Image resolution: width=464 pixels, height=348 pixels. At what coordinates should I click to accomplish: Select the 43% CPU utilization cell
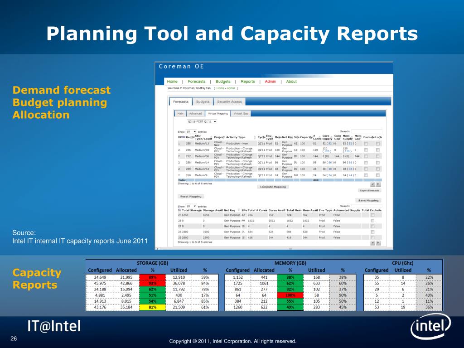click(x=429, y=295)
